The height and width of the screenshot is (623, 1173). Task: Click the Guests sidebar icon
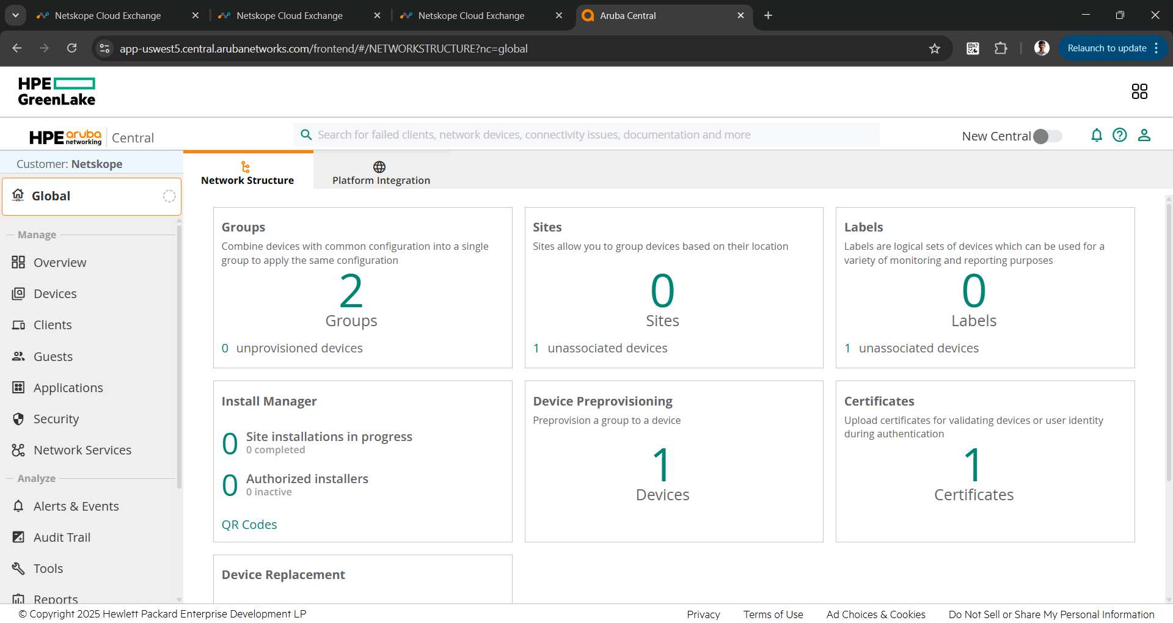(x=18, y=356)
